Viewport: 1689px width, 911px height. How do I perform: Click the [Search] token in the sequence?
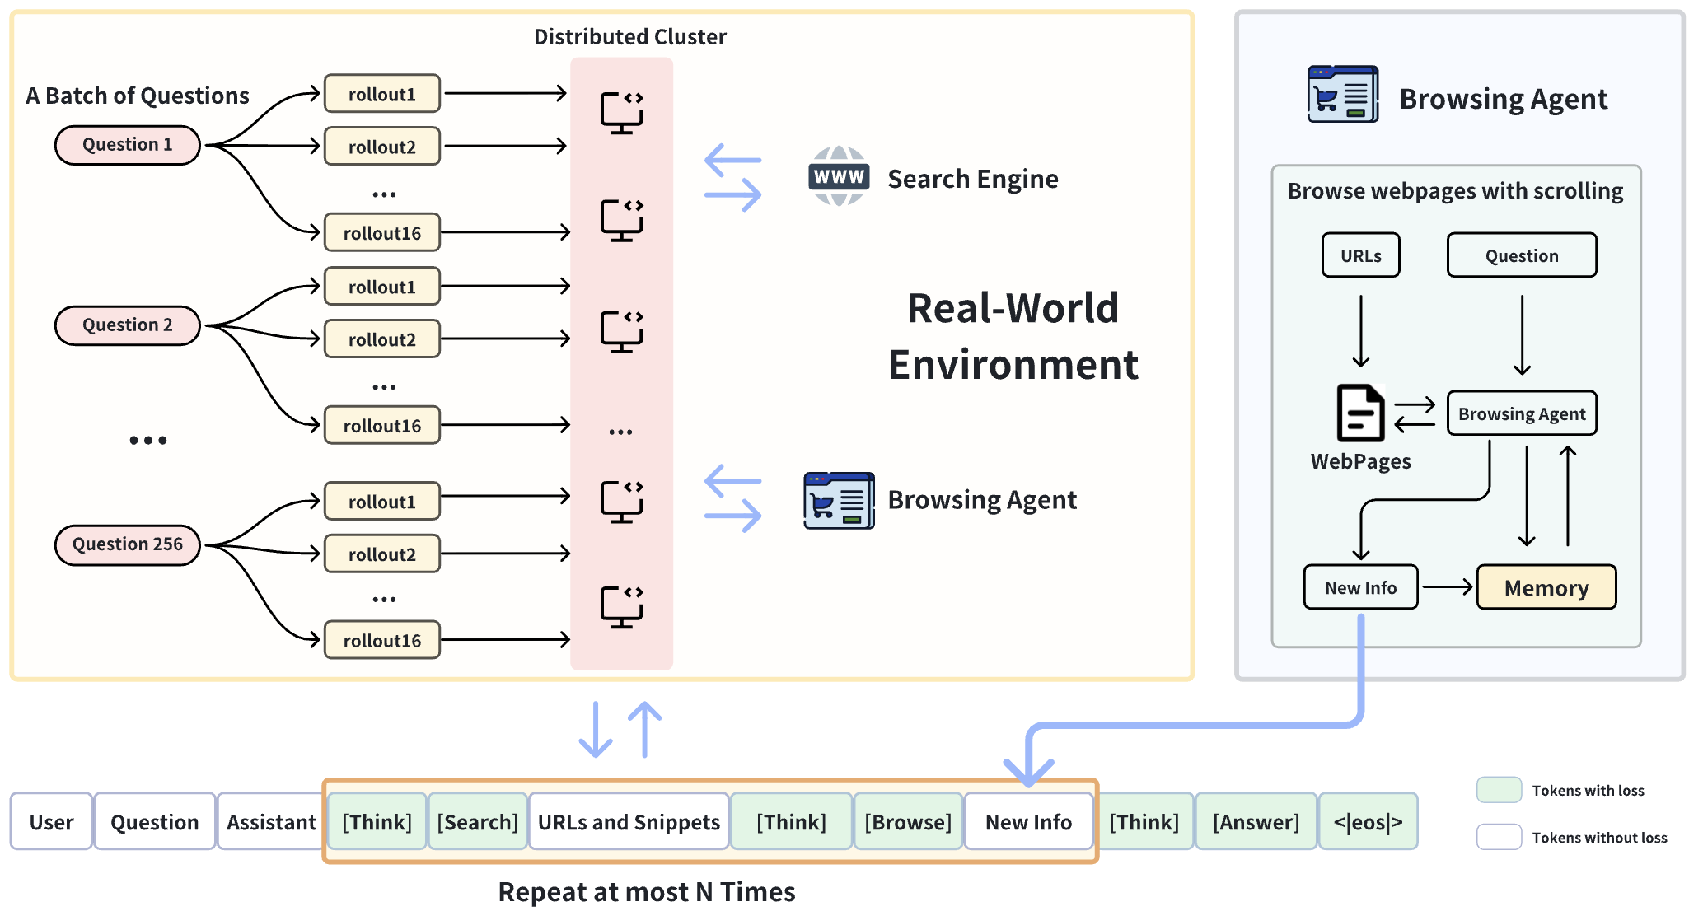[x=477, y=822]
